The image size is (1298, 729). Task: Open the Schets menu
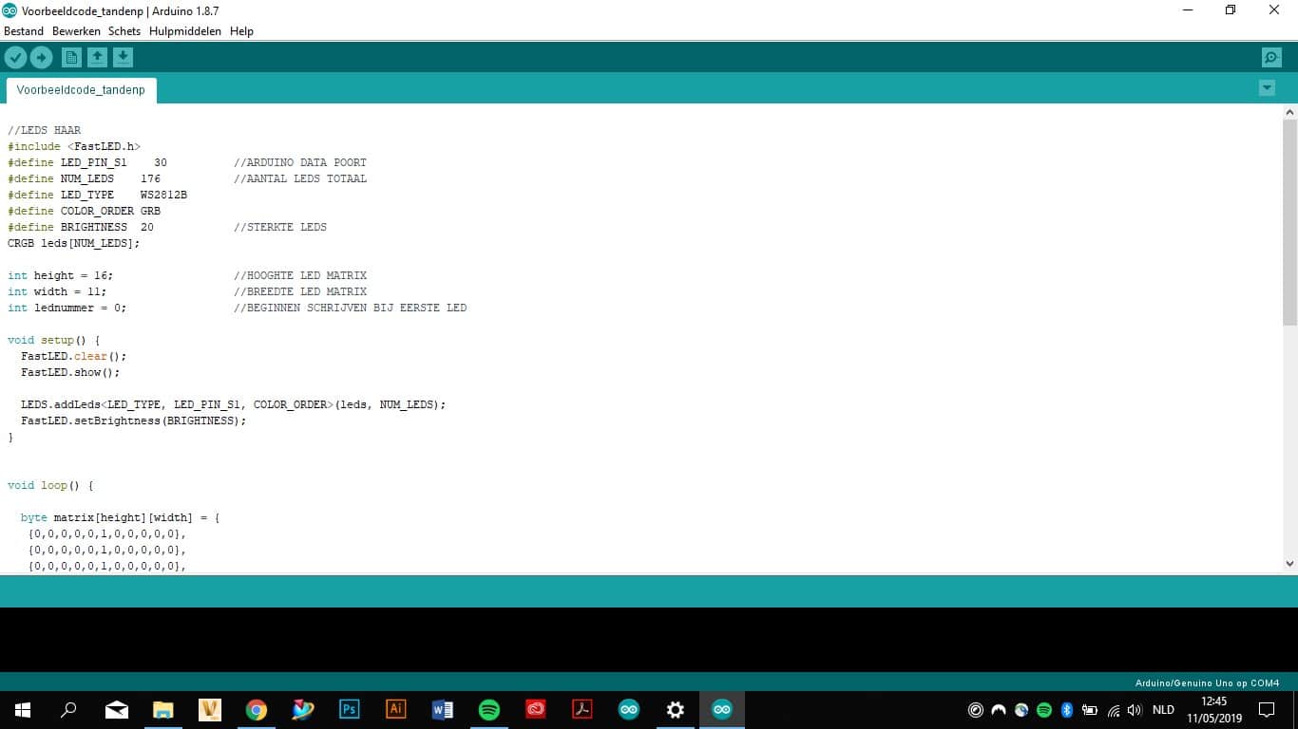124,30
